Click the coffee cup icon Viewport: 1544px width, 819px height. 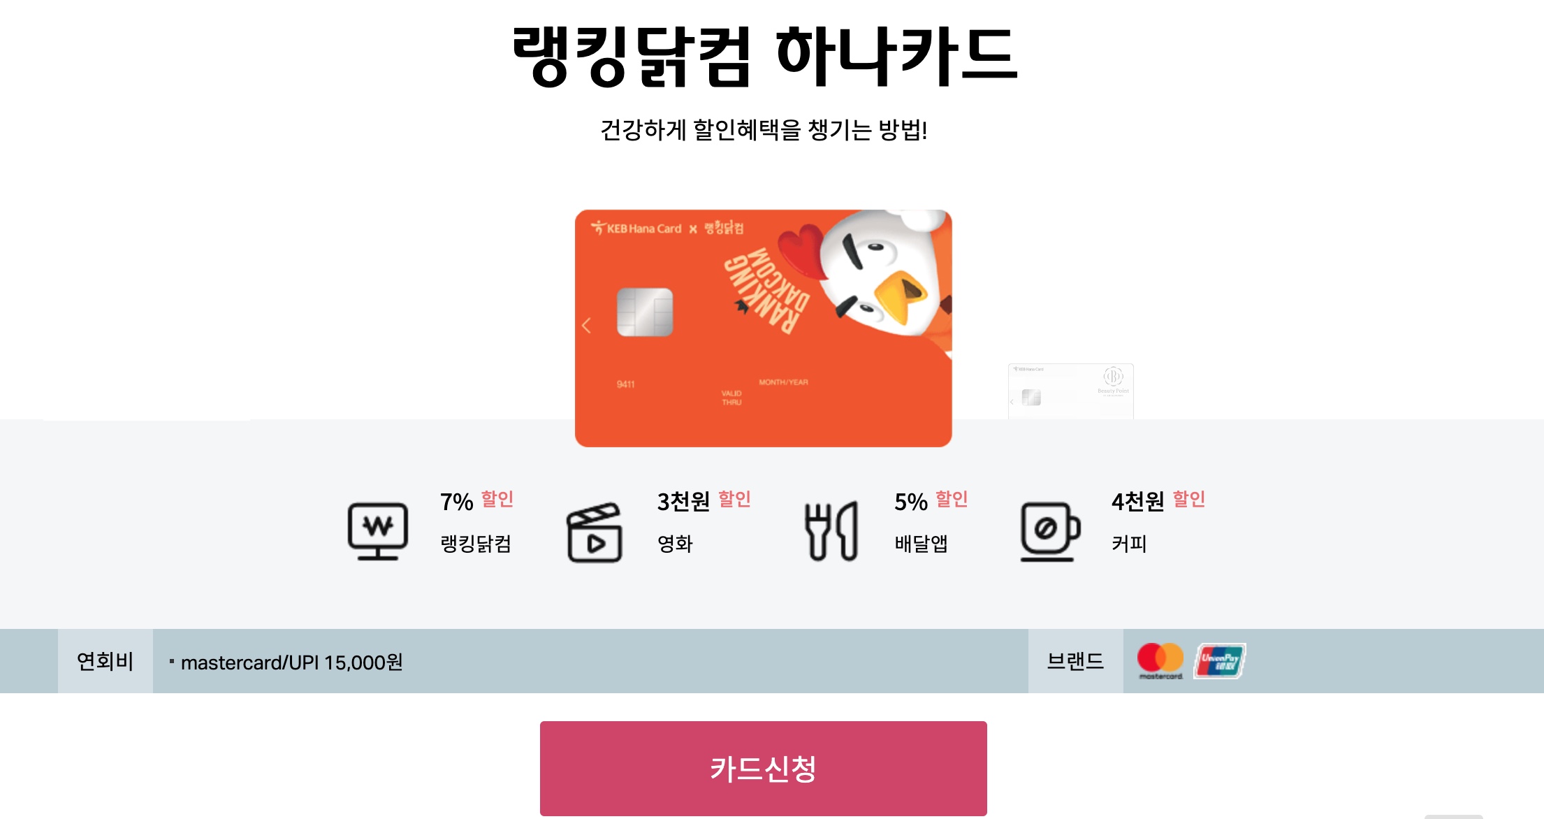1050,531
